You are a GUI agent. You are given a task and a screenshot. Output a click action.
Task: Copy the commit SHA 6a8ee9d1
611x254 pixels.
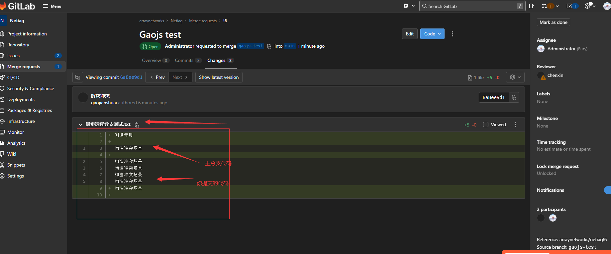[x=514, y=97]
